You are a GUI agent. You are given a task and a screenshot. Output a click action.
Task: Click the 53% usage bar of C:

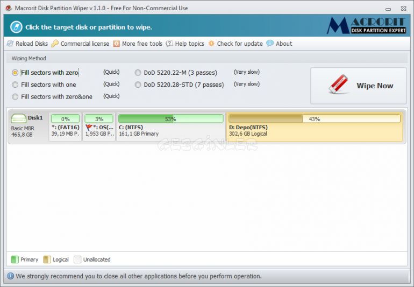[171, 119]
